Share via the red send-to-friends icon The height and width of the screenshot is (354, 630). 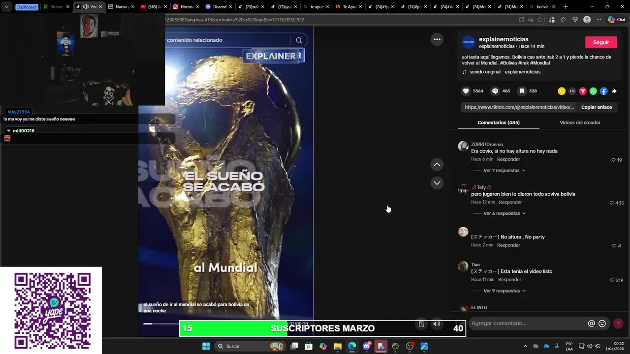(x=583, y=91)
